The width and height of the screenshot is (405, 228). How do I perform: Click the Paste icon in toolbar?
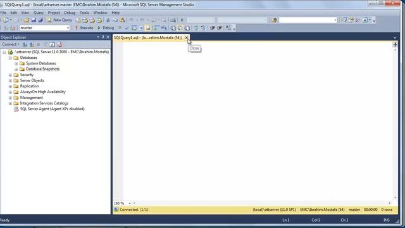coord(122,20)
